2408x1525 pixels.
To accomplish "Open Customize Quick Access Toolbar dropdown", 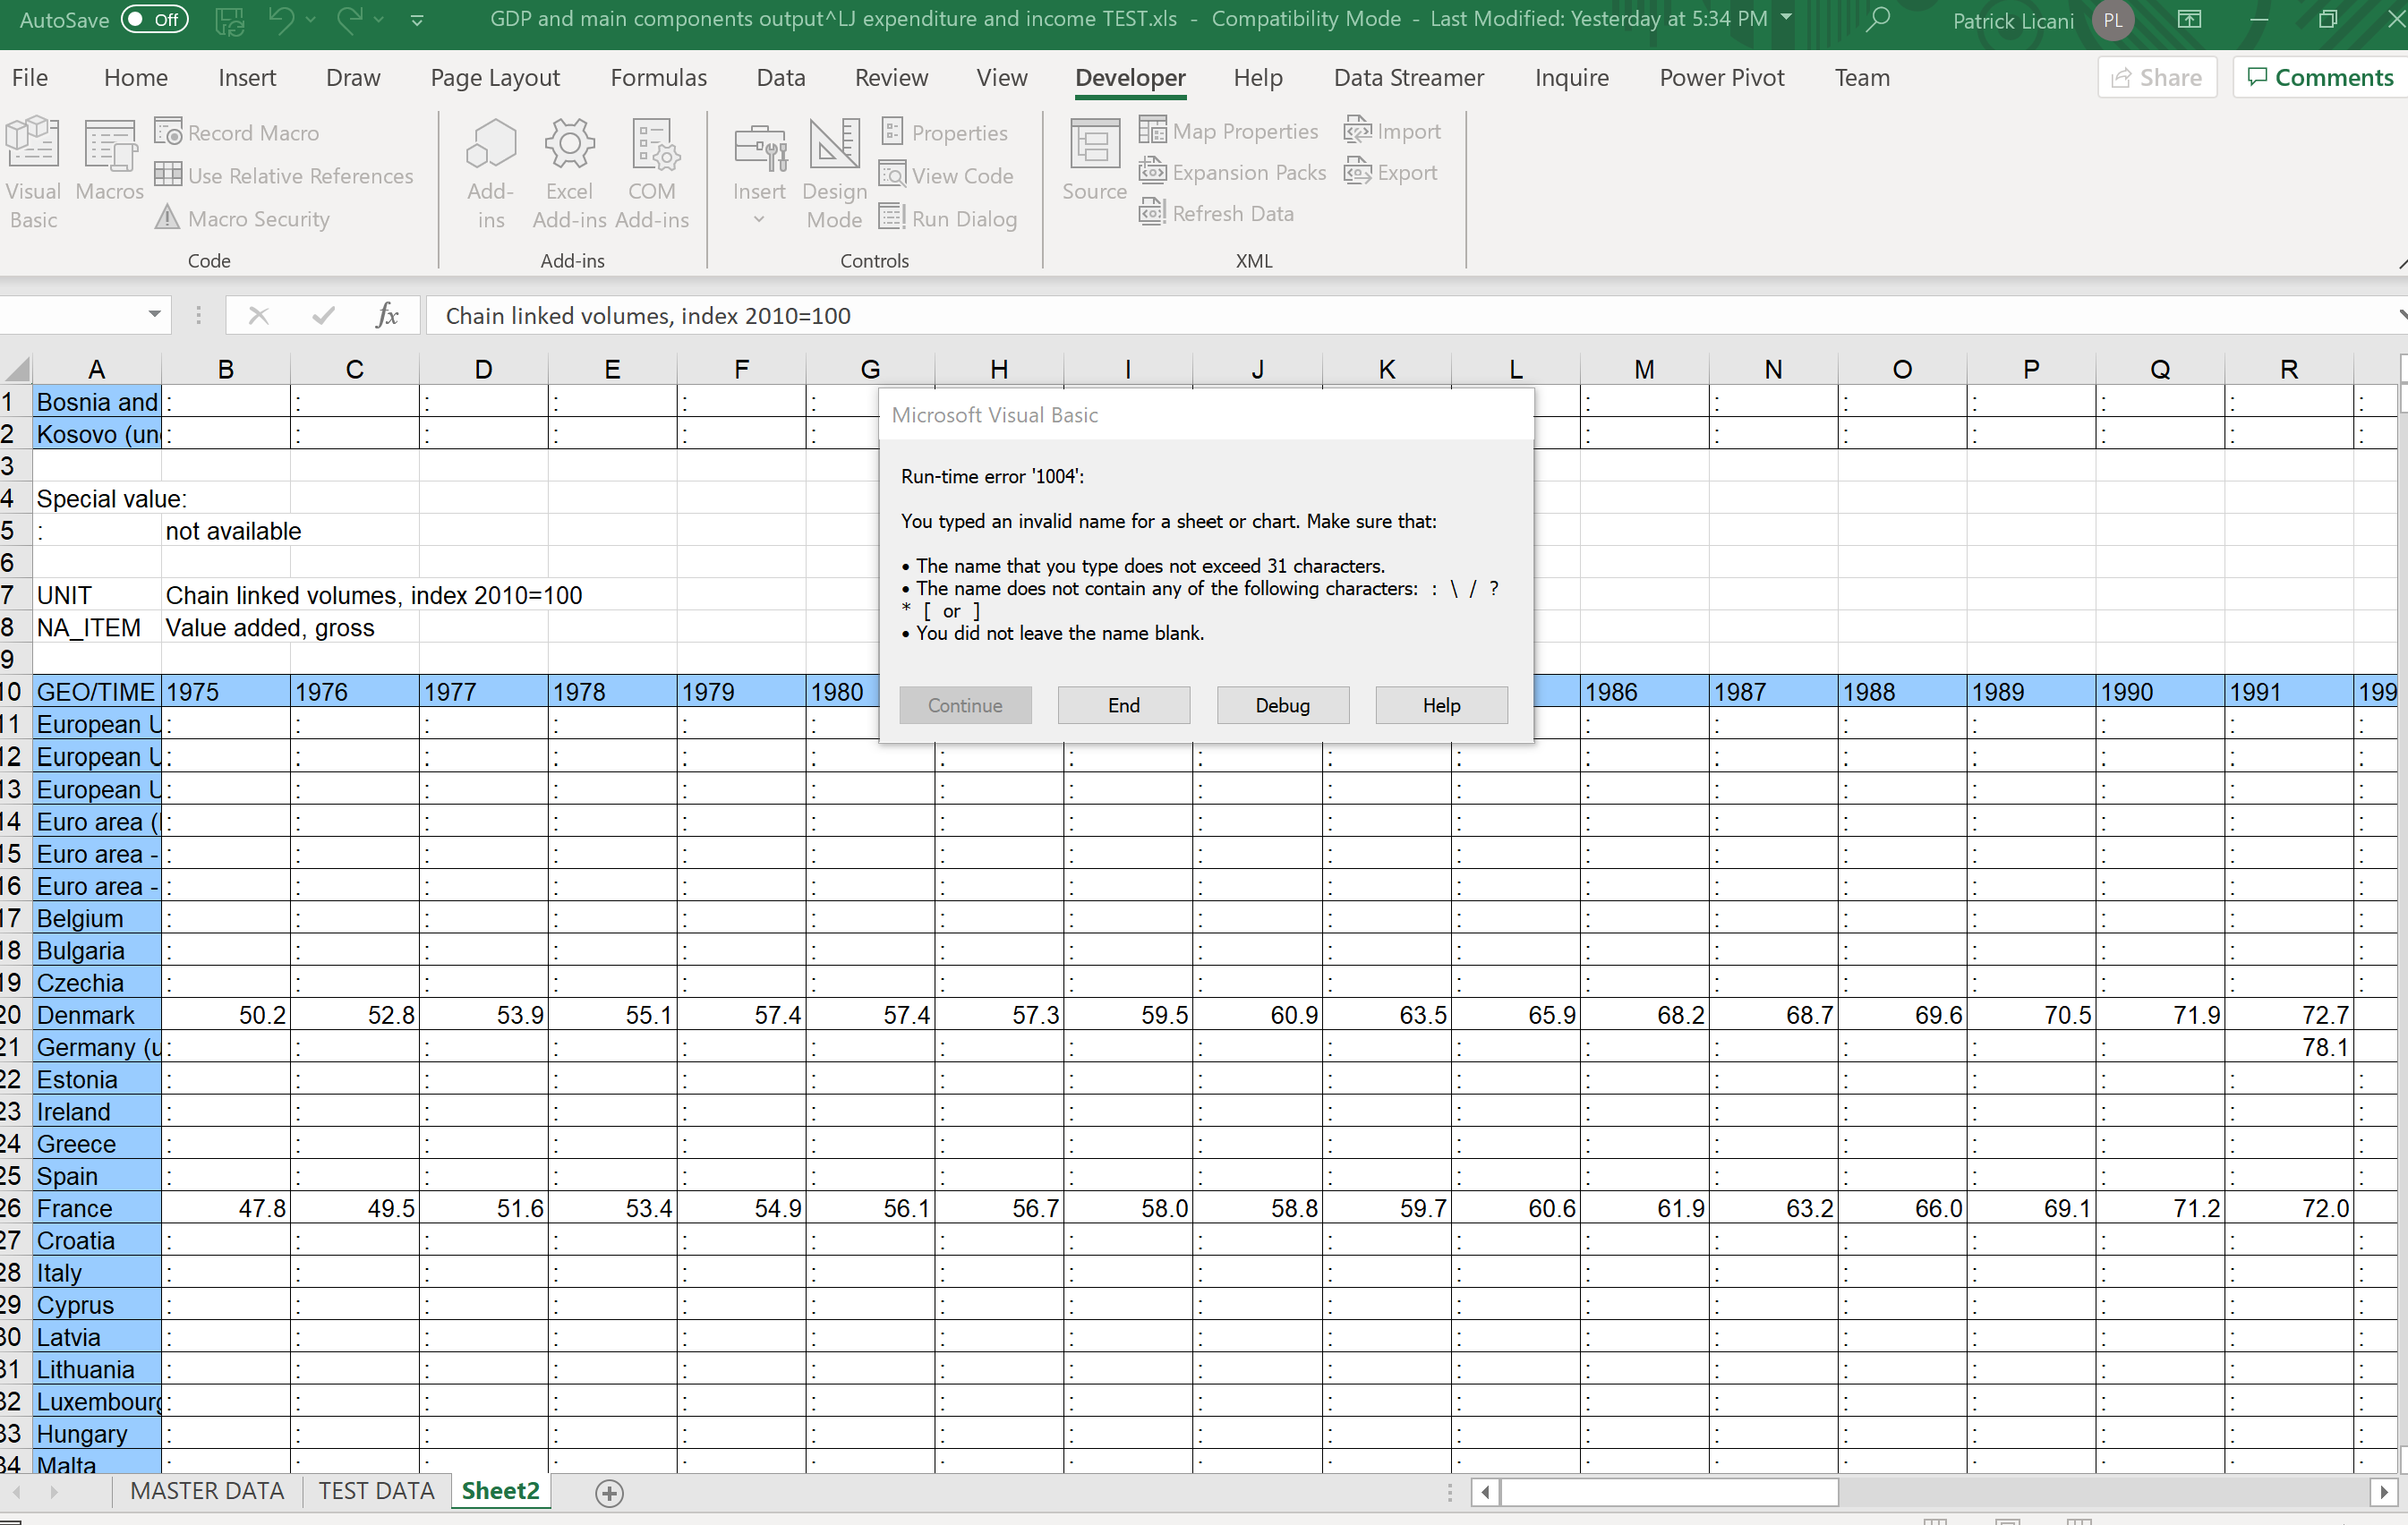I will pyautogui.click(x=417, y=19).
